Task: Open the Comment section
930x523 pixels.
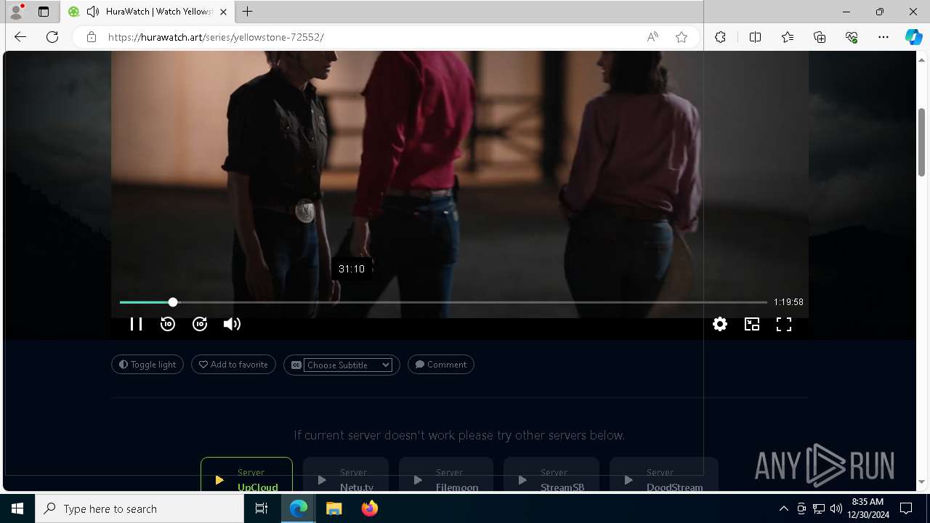Action: pos(441,365)
